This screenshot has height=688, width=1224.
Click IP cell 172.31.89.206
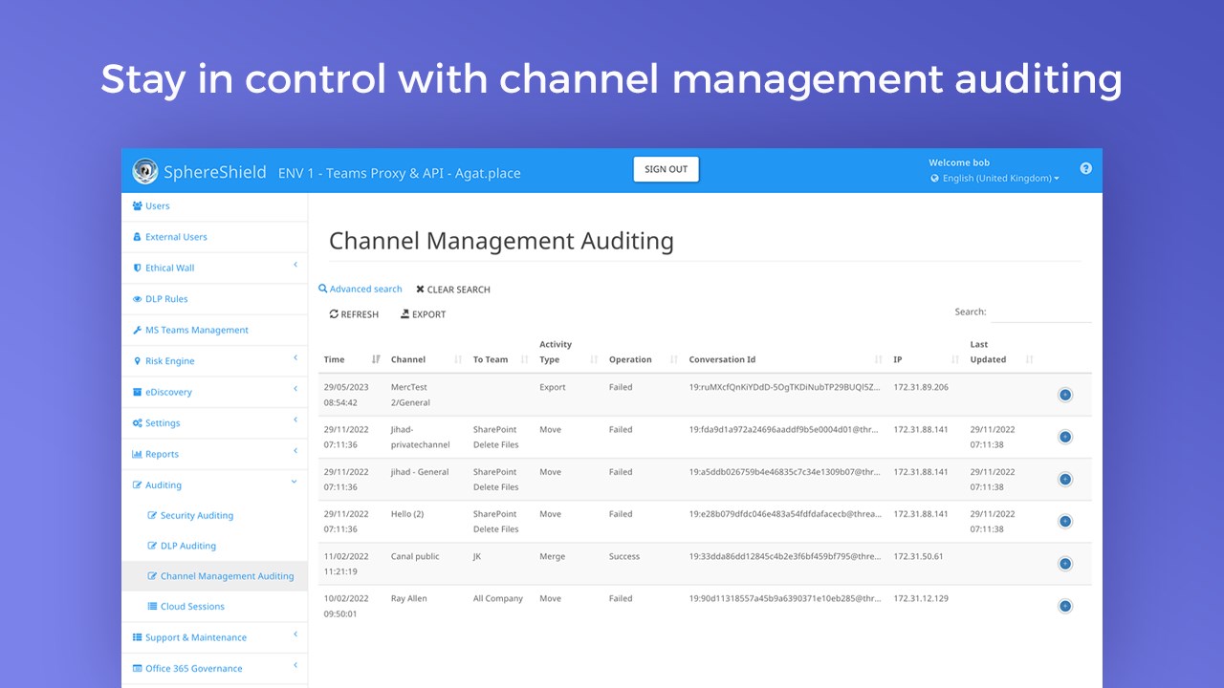pyautogui.click(x=921, y=387)
